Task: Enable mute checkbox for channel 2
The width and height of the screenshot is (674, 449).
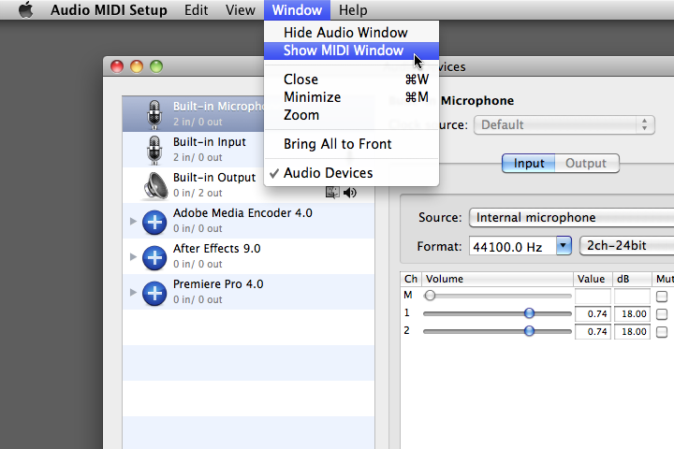Action: coord(662,331)
